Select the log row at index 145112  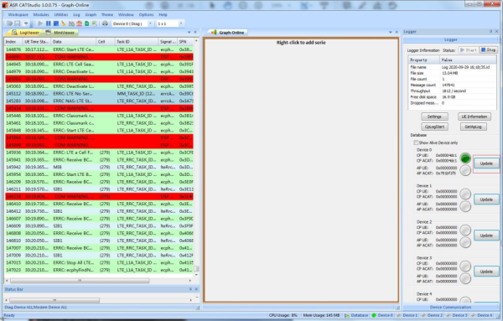coord(99,94)
